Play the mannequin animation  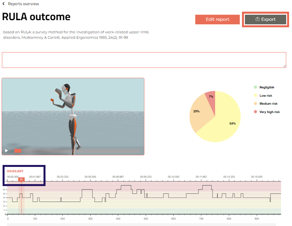tap(6, 151)
